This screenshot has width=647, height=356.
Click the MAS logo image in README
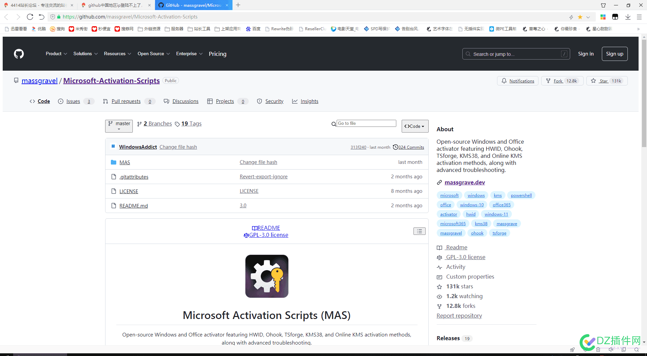tap(267, 276)
